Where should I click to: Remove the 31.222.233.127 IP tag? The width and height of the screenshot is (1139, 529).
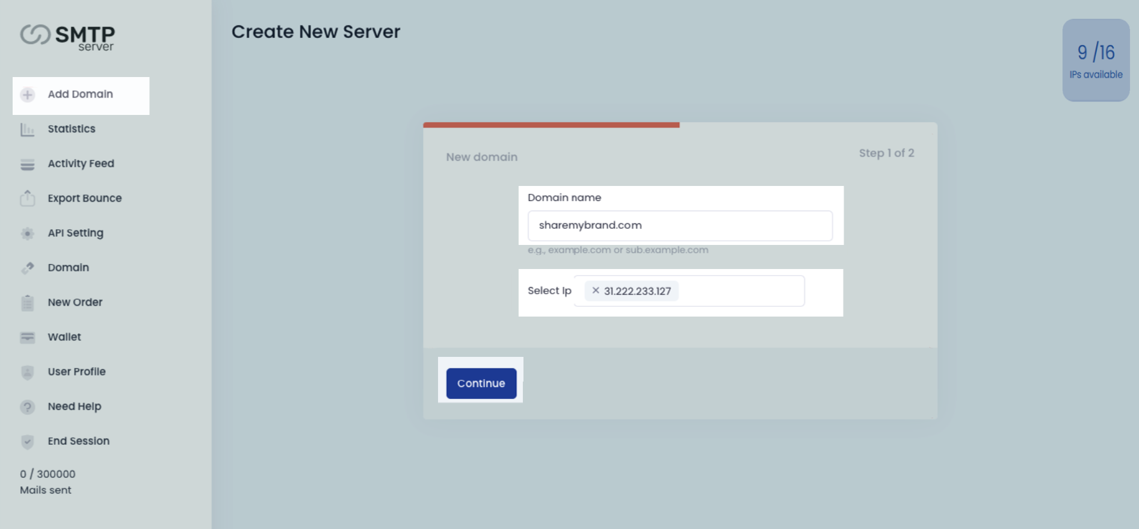596,291
